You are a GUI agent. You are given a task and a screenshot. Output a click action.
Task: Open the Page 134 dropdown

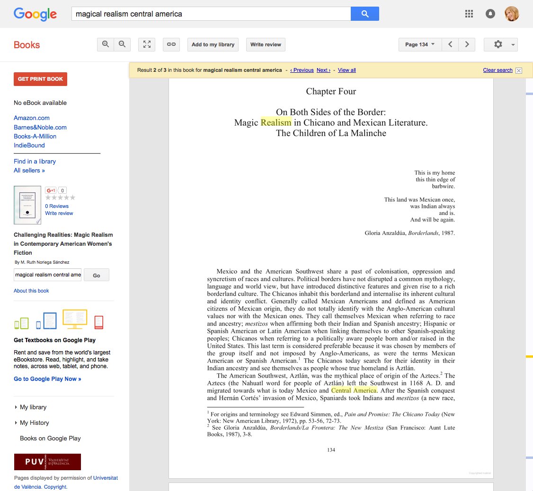tap(420, 44)
